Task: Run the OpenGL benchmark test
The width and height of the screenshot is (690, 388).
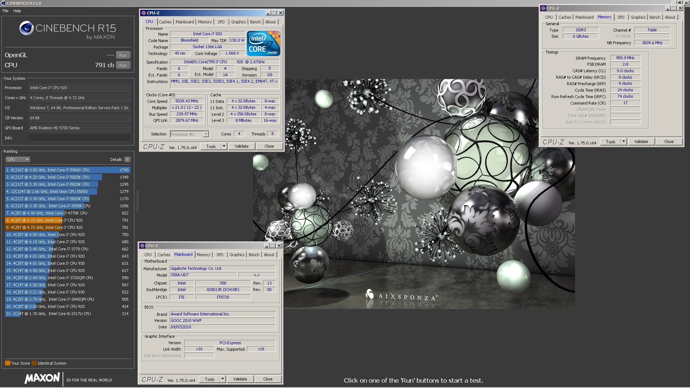Action: pos(123,55)
